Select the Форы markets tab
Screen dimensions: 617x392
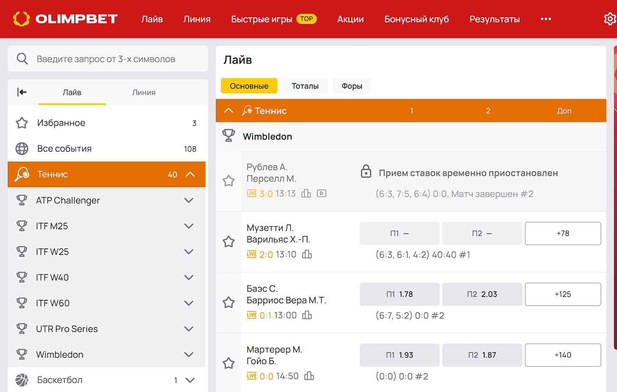[x=352, y=86]
